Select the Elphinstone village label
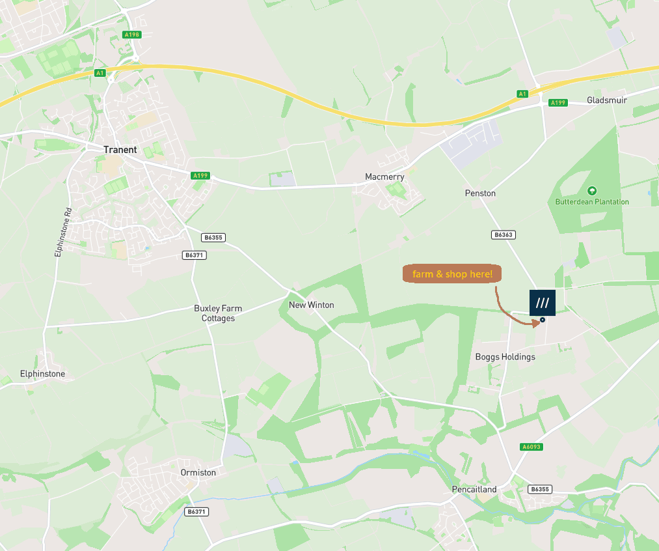The width and height of the screenshot is (659, 551). pos(42,373)
